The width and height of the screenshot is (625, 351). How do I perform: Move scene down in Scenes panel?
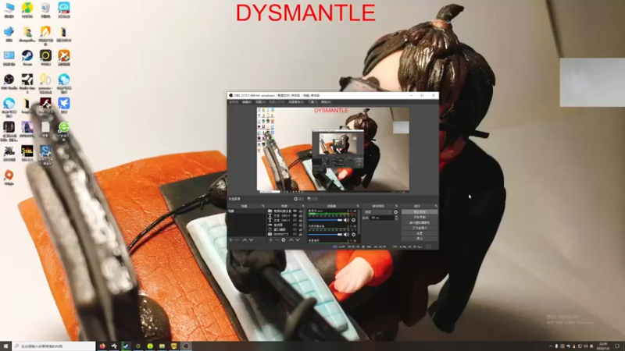click(x=251, y=240)
